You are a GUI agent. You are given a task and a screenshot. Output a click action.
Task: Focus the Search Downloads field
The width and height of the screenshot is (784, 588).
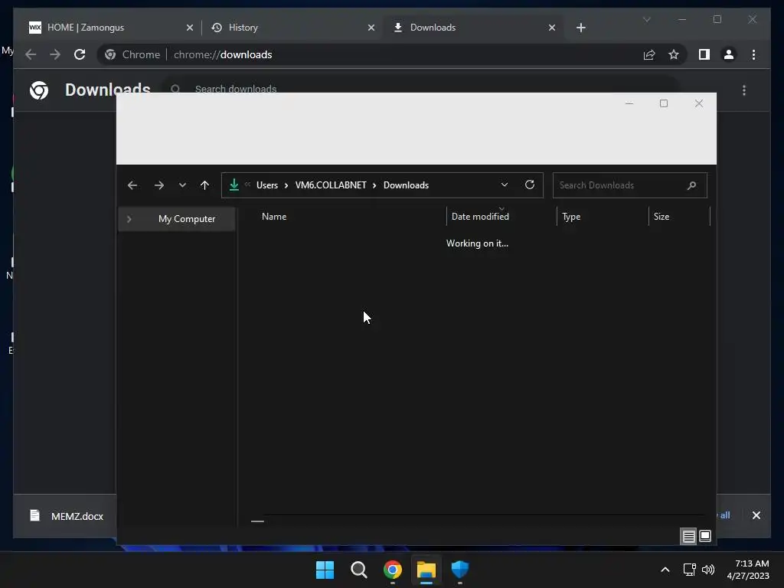[629, 185]
